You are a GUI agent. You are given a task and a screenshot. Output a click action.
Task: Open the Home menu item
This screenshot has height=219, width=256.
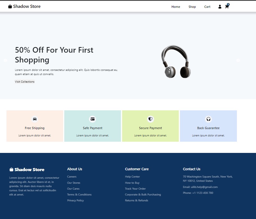[176, 7]
